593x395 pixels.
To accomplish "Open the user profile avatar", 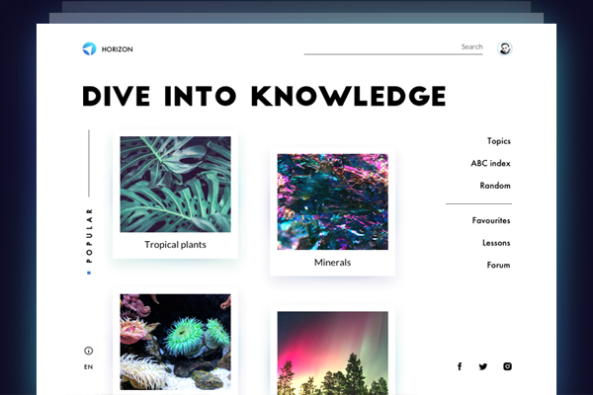I will pyautogui.click(x=504, y=48).
